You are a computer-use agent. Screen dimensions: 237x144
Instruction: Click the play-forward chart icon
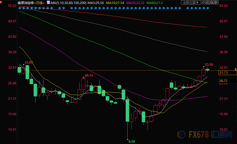click(x=212, y=2)
